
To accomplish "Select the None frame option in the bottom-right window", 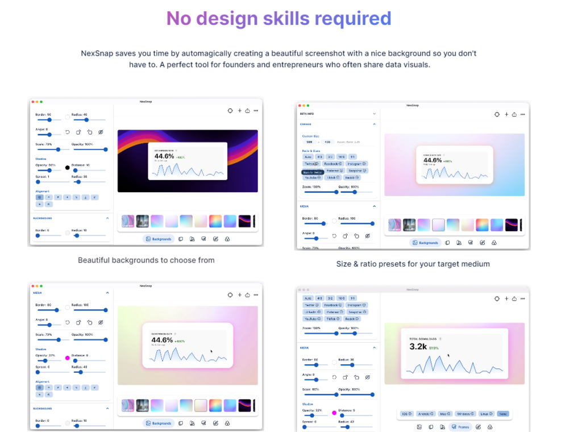I will point(502,414).
